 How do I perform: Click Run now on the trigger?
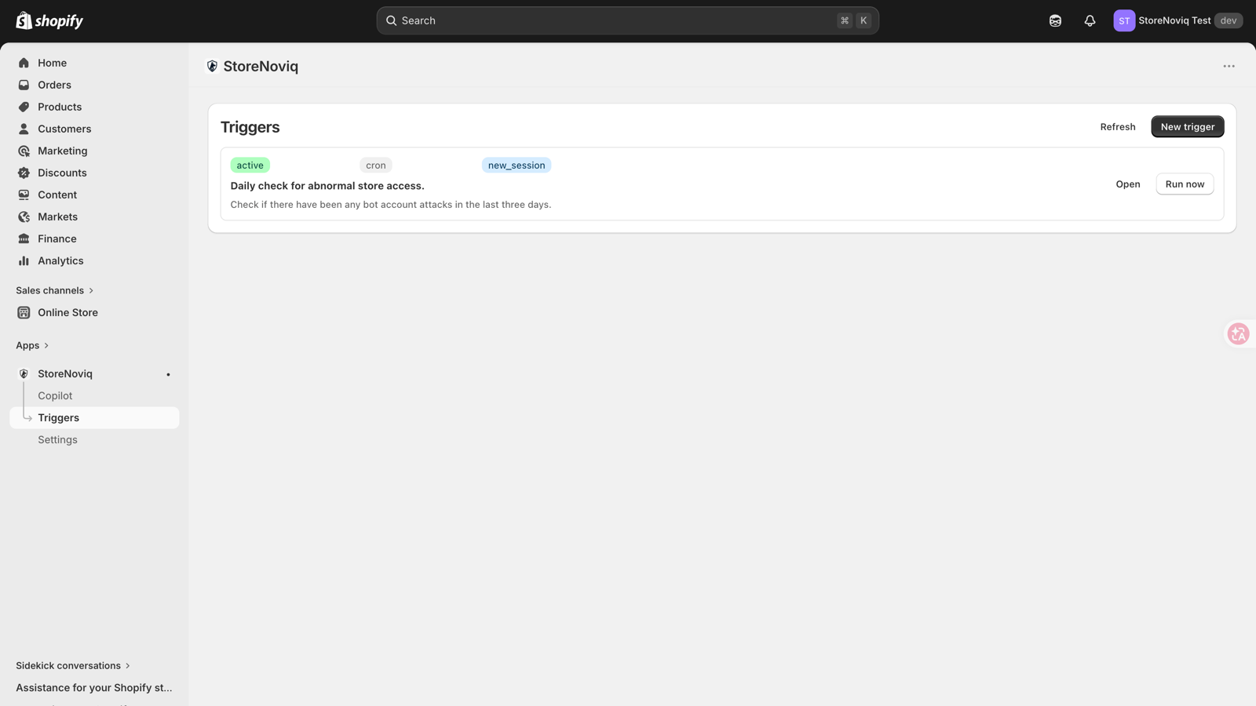tap(1185, 184)
